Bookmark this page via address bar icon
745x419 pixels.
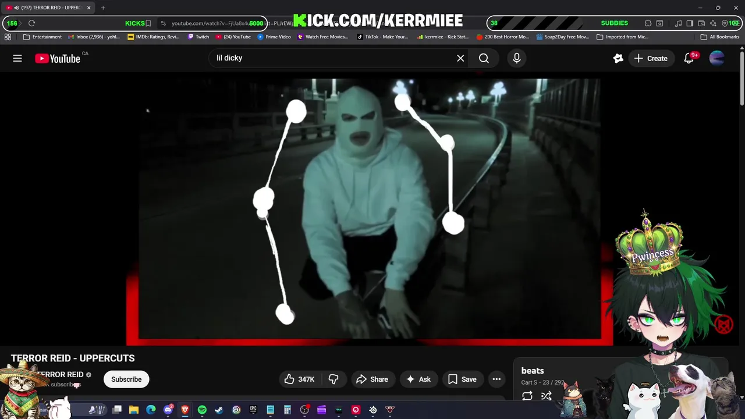click(x=148, y=23)
